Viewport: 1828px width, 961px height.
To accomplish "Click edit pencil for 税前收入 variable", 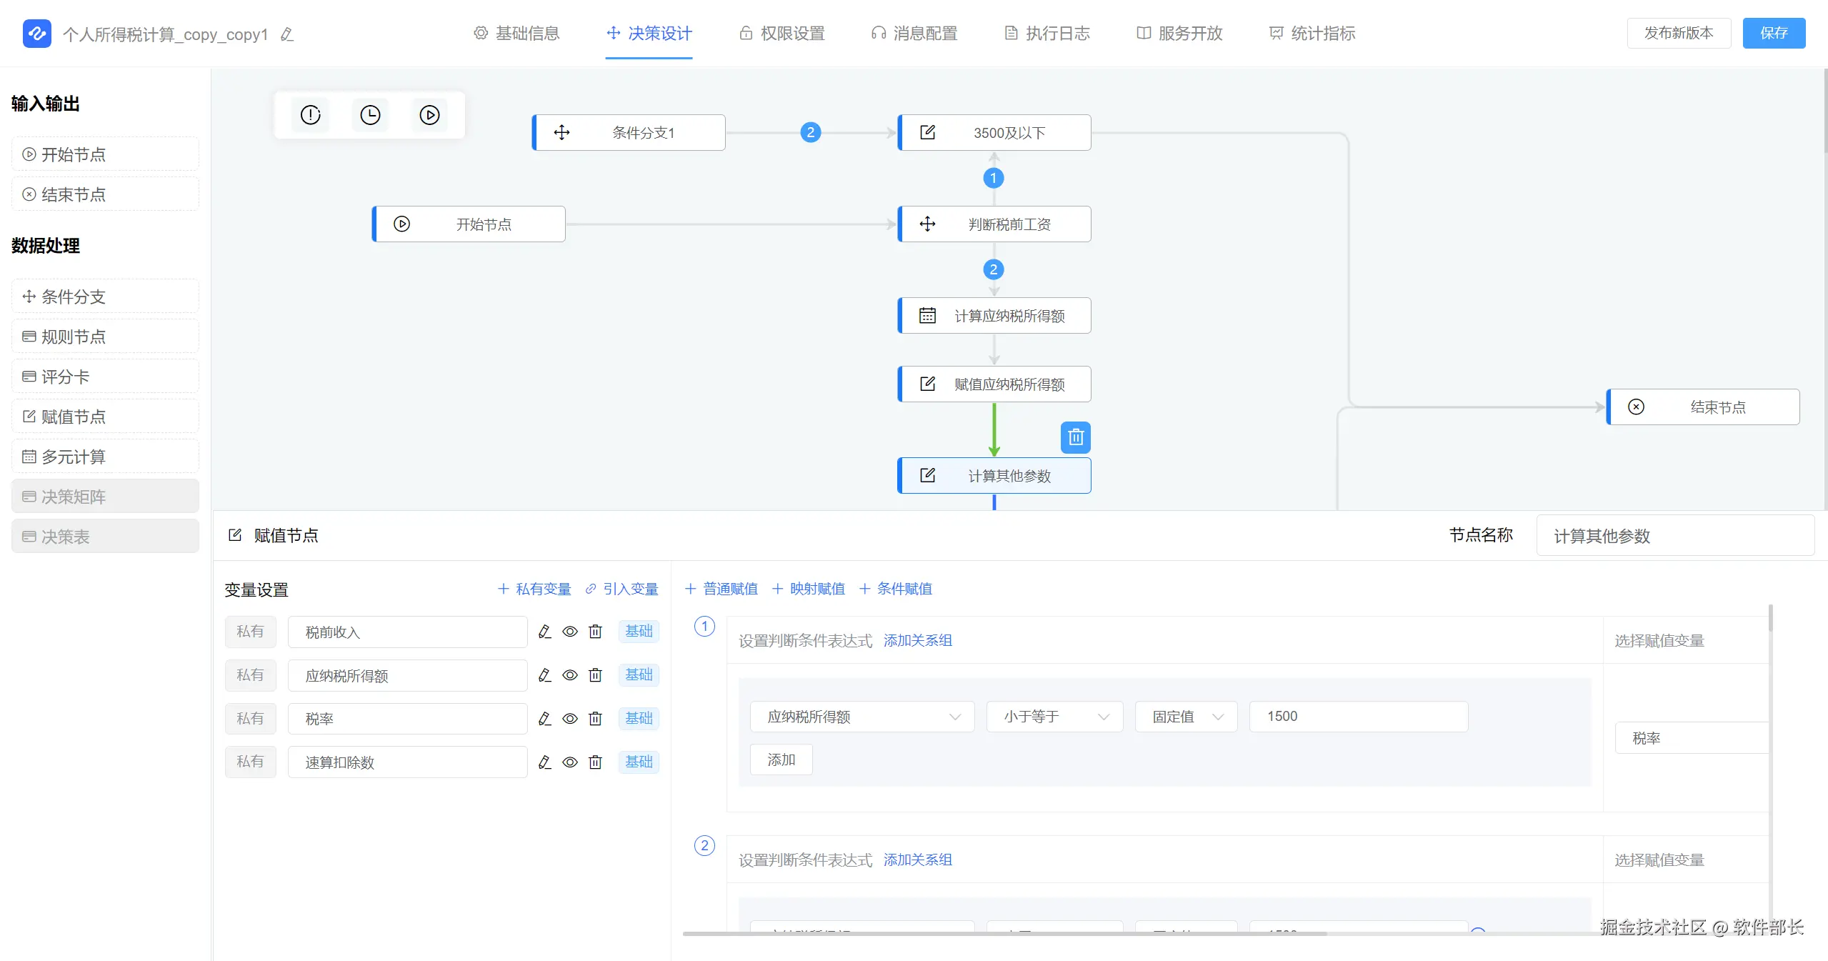I will [x=544, y=632].
